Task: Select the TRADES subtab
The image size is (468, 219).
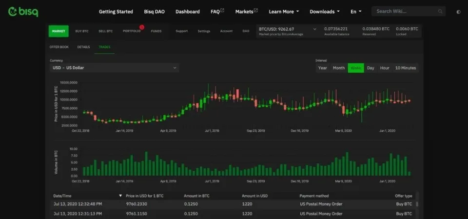Action: (104, 47)
